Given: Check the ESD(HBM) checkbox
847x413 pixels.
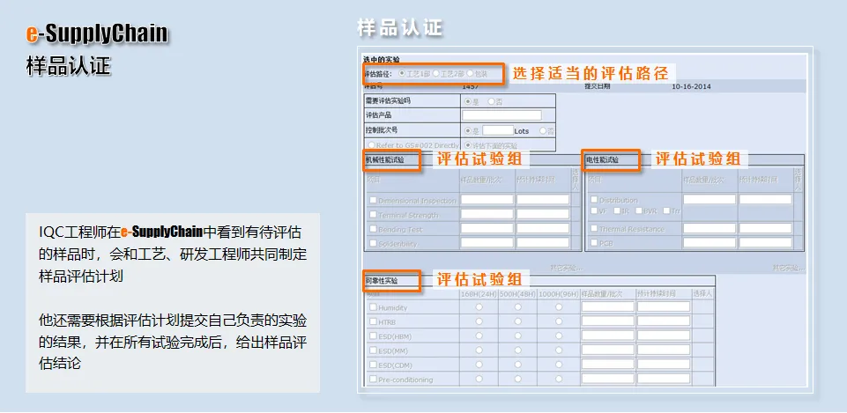Looking at the screenshot, I should coord(373,336).
